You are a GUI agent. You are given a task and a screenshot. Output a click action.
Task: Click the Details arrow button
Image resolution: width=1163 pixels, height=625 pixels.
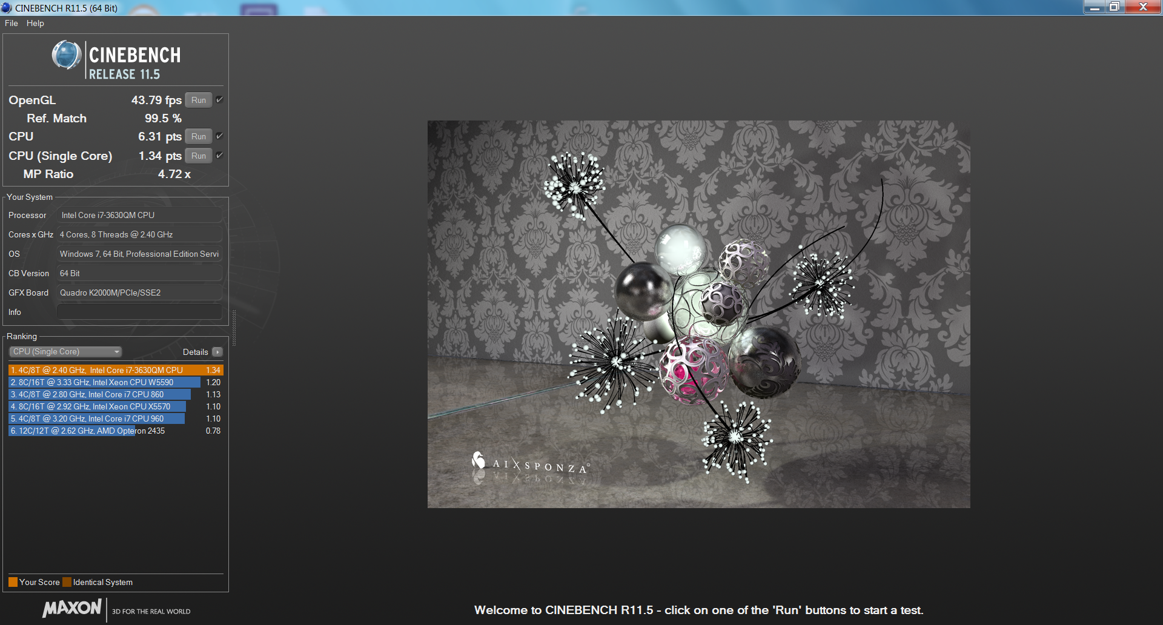[217, 352]
